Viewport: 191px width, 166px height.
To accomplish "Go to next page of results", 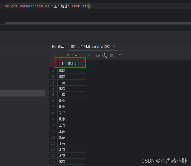I will (82, 55).
